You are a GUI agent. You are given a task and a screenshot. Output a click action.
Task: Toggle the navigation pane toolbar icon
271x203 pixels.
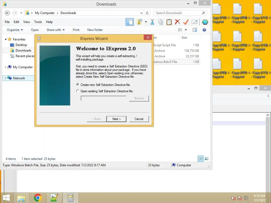(130, 22)
